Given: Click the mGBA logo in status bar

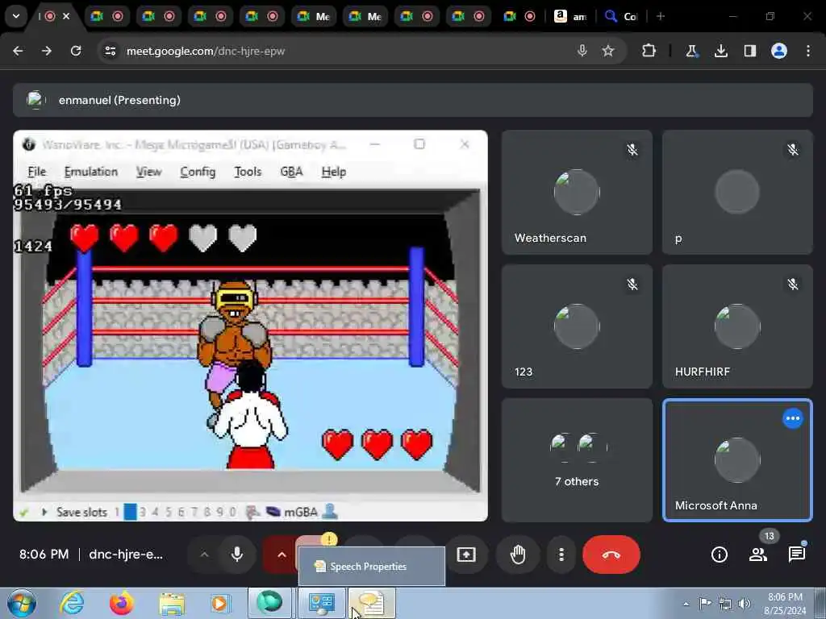Looking at the screenshot, I should 273,512.
